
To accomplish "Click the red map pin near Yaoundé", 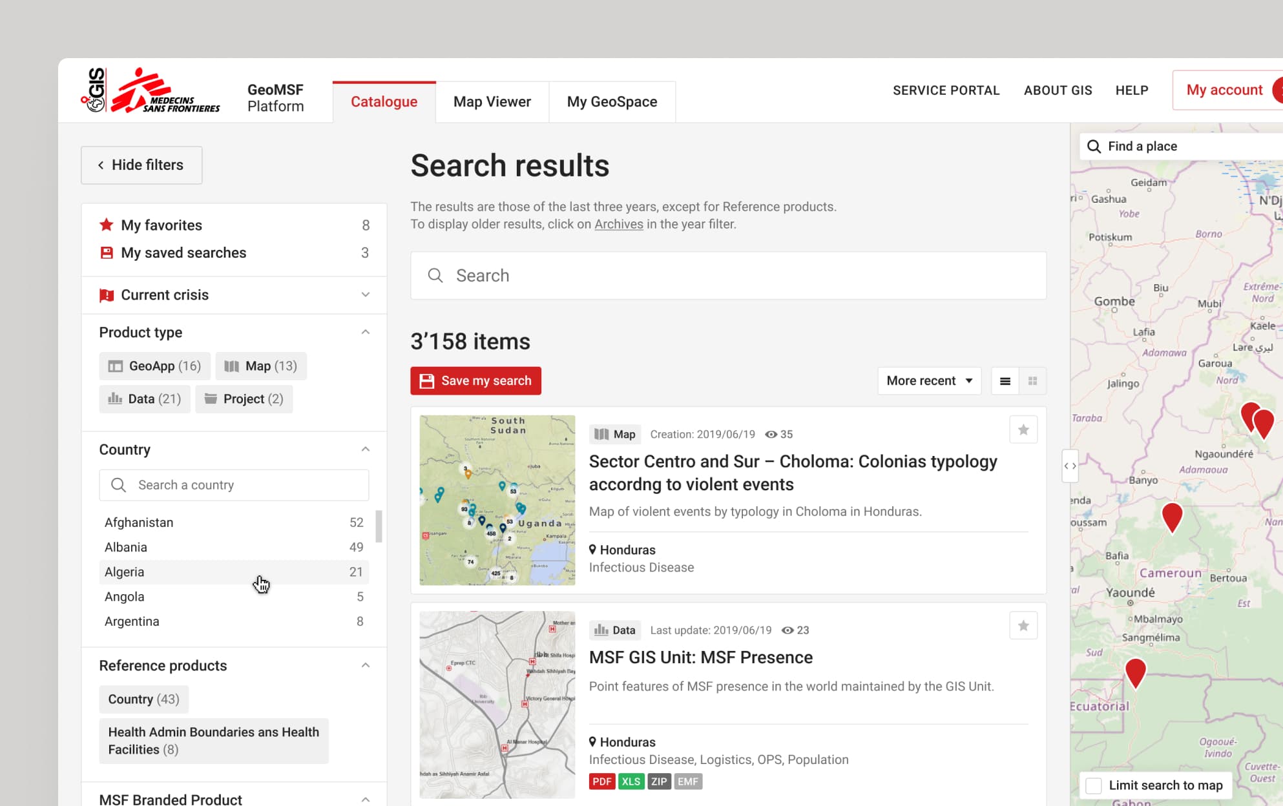I will [1135, 672].
